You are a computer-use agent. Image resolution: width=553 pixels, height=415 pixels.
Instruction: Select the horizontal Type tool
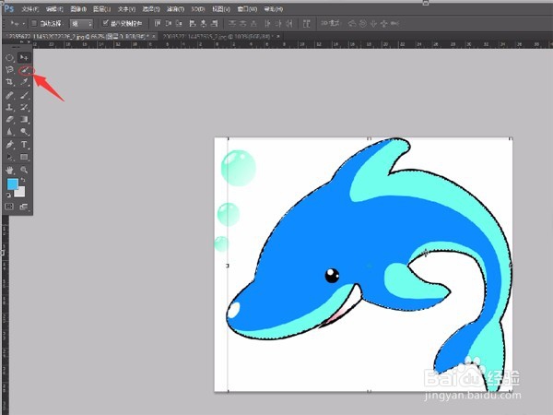click(25, 145)
